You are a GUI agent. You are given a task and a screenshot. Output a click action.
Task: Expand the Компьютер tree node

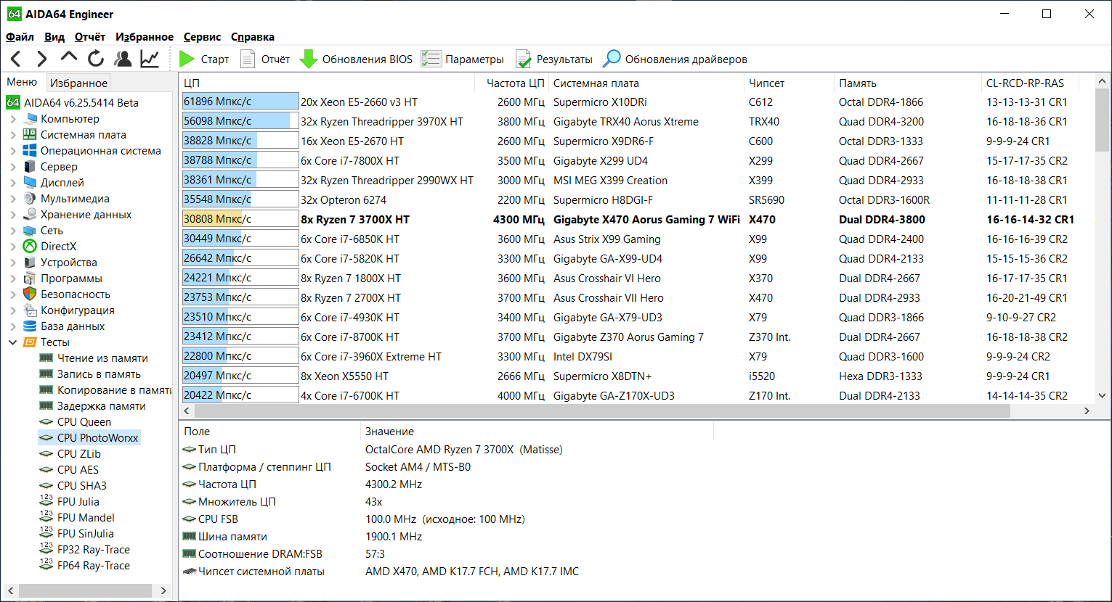pos(13,119)
